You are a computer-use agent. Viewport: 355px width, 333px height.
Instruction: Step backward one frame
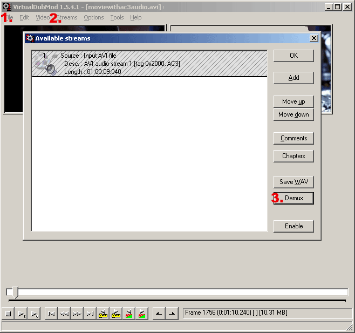click(64, 314)
